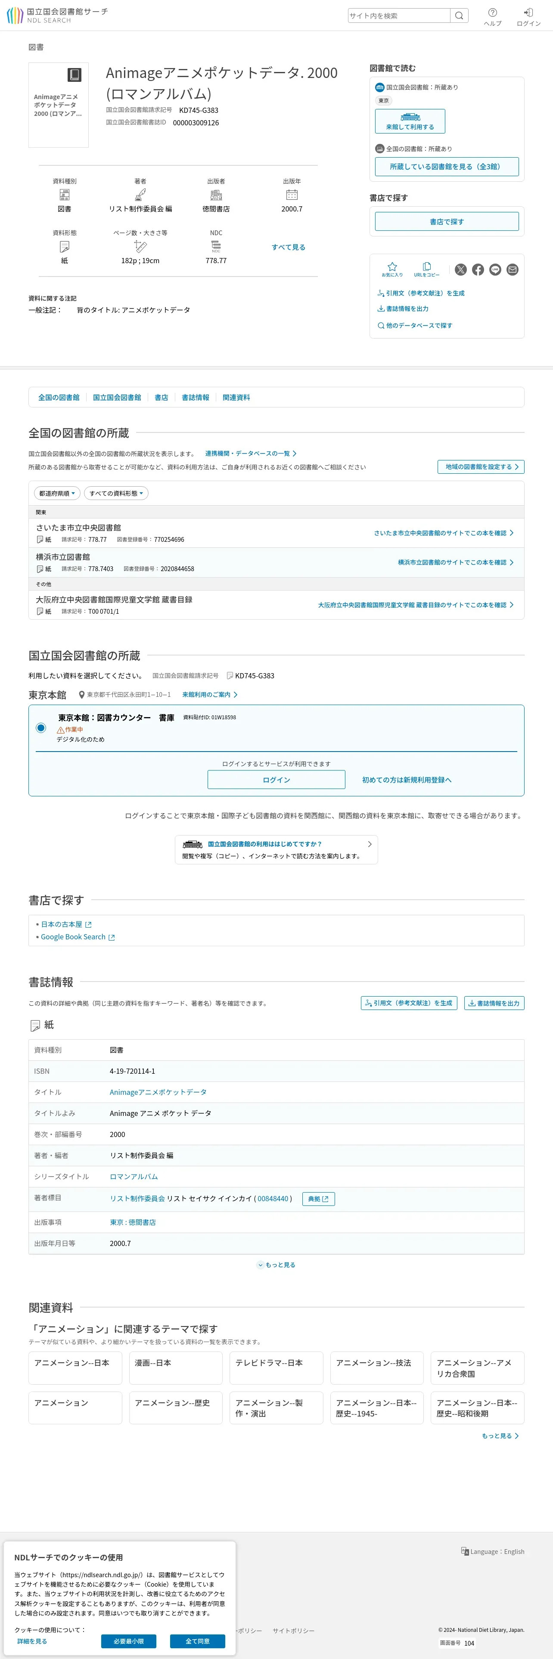Click the サイト内を検索 input field
Screen dimensions: 553x1659
point(399,16)
